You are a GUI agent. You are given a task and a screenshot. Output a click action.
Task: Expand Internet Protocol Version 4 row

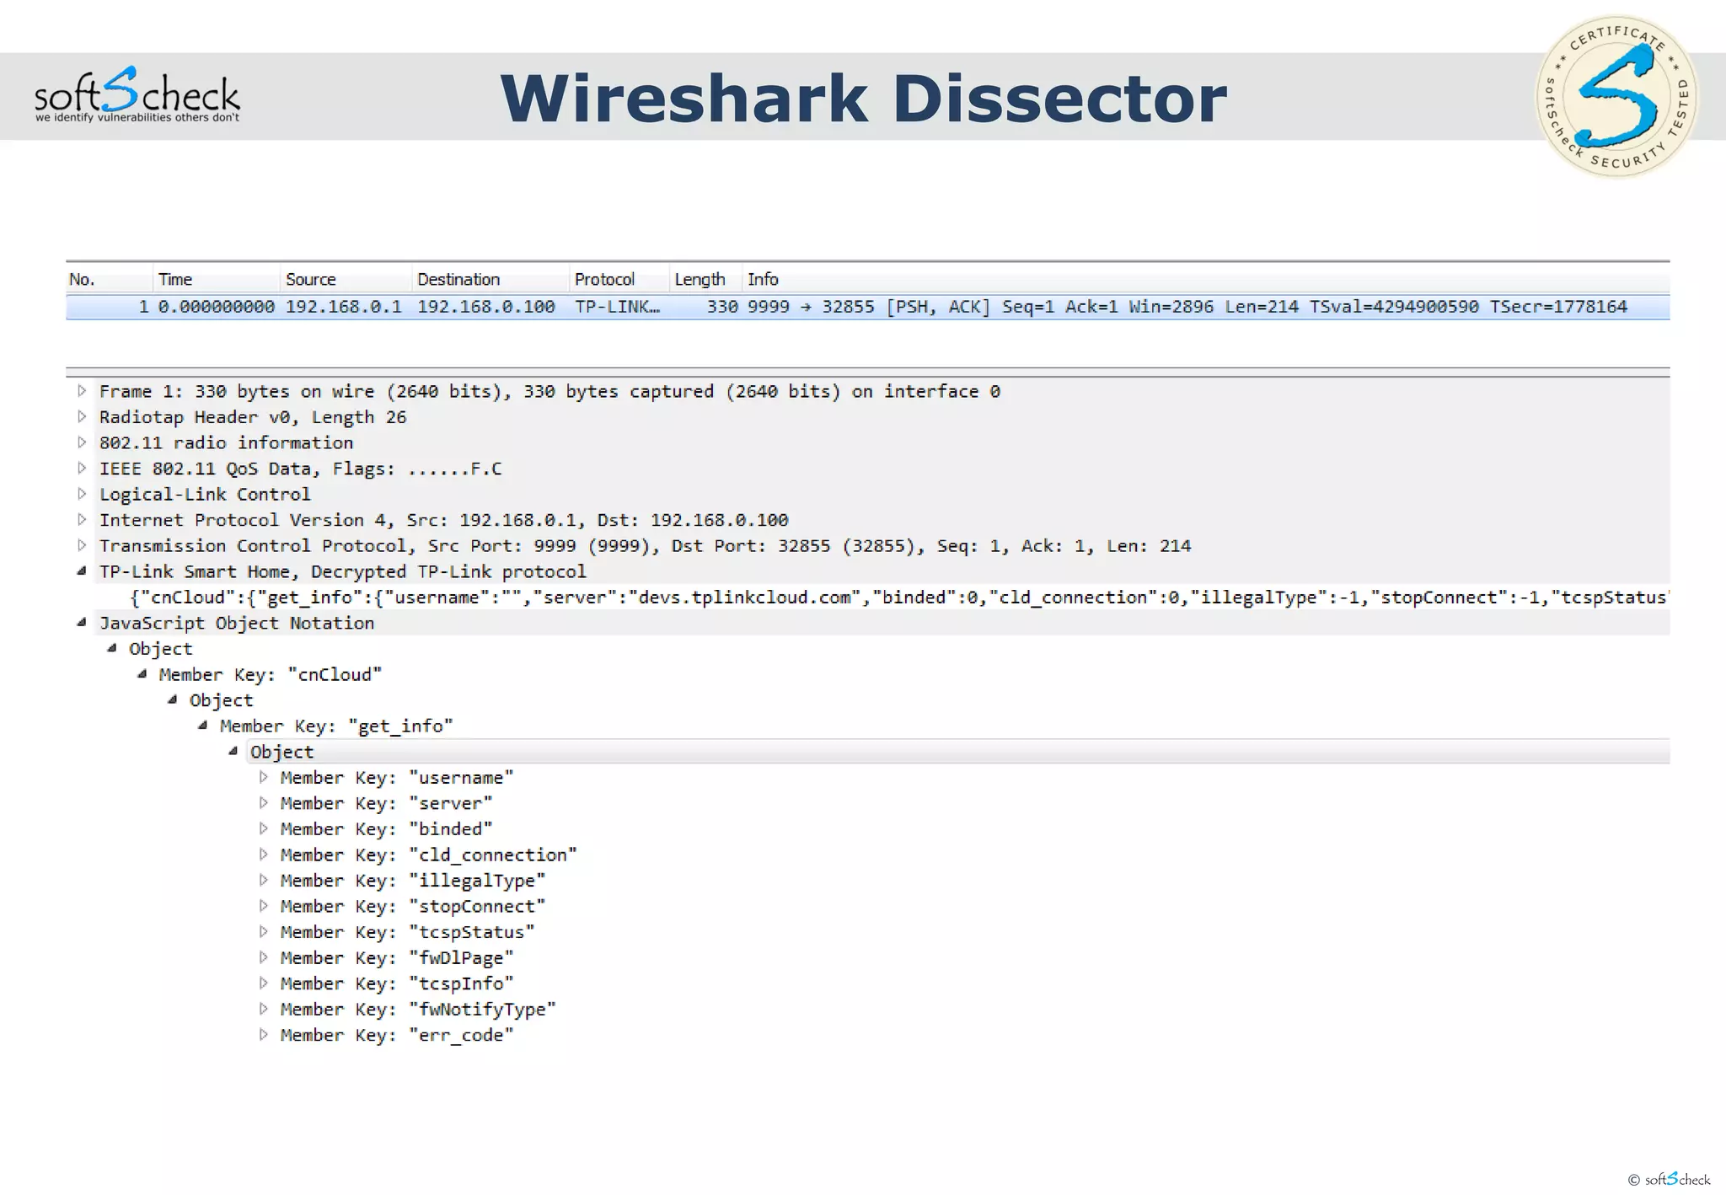point(82,519)
